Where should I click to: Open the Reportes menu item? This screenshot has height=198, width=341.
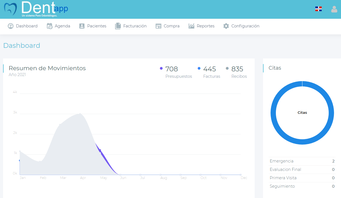pyautogui.click(x=205, y=26)
